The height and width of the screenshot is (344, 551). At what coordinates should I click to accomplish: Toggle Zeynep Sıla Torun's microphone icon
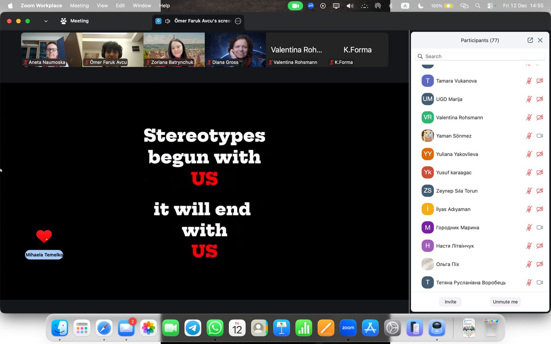tap(529, 191)
